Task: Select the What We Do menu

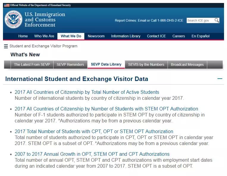Action: click(71, 36)
